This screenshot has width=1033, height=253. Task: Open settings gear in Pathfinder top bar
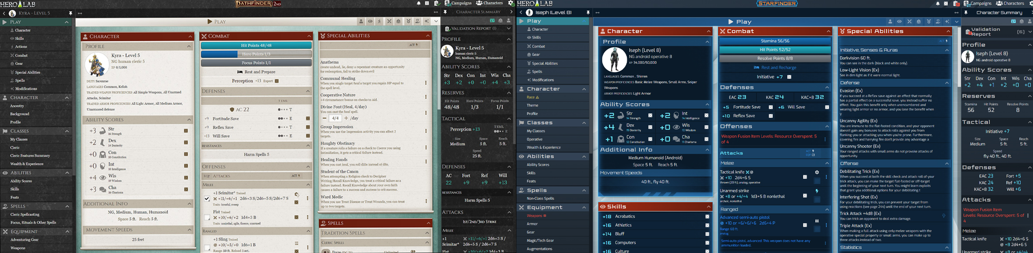tap(511, 3)
